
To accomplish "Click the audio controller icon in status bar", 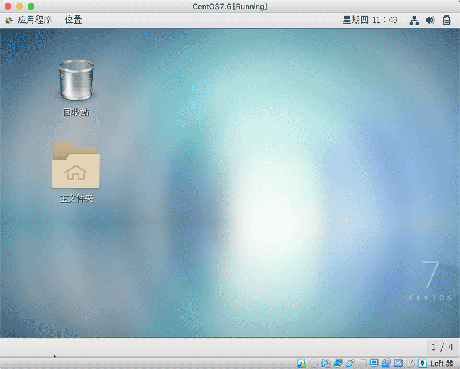I will pyautogui.click(x=325, y=363).
